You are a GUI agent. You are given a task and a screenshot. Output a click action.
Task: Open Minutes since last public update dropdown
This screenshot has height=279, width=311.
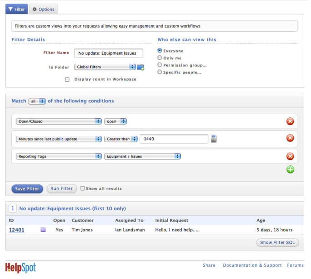click(59, 139)
